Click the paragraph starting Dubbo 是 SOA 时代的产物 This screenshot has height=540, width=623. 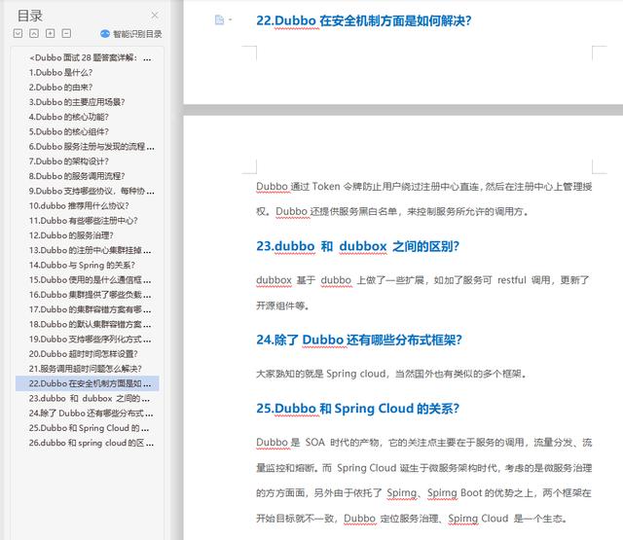click(424, 481)
